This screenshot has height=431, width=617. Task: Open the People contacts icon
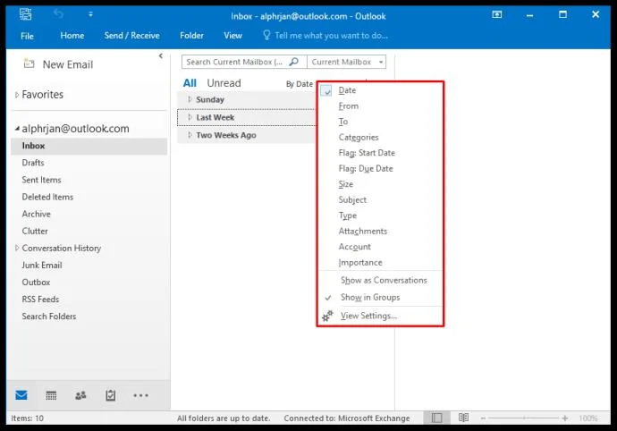pyautogui.click(x=81, y=395)
